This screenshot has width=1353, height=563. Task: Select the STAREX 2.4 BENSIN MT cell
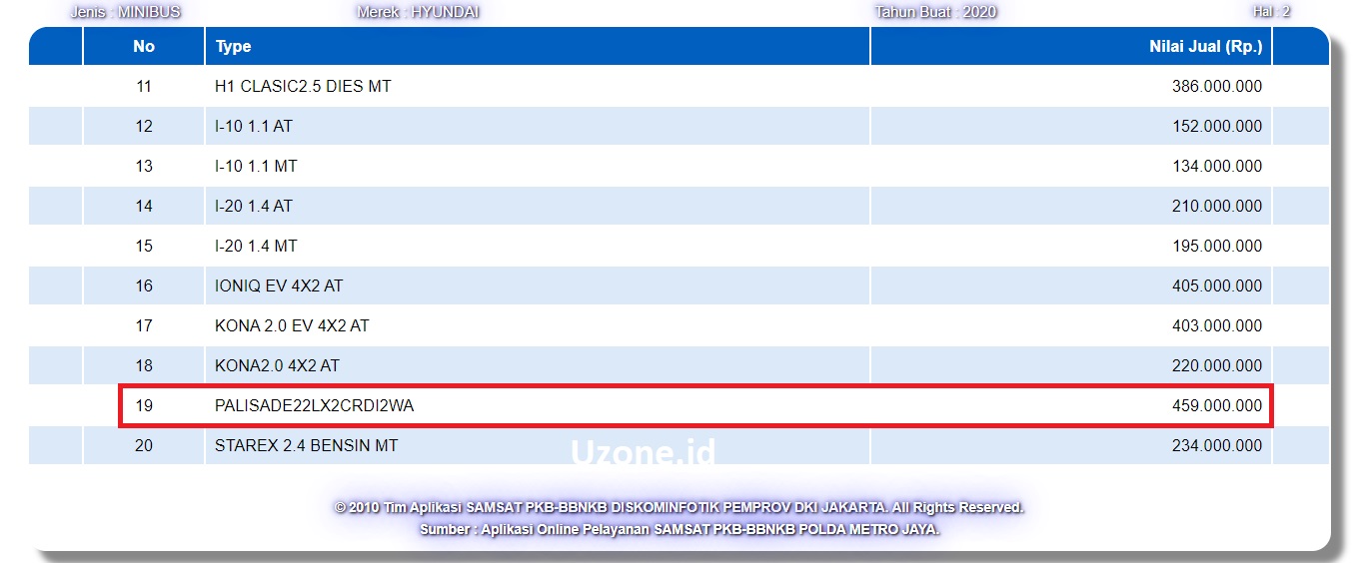coord(538,446)
